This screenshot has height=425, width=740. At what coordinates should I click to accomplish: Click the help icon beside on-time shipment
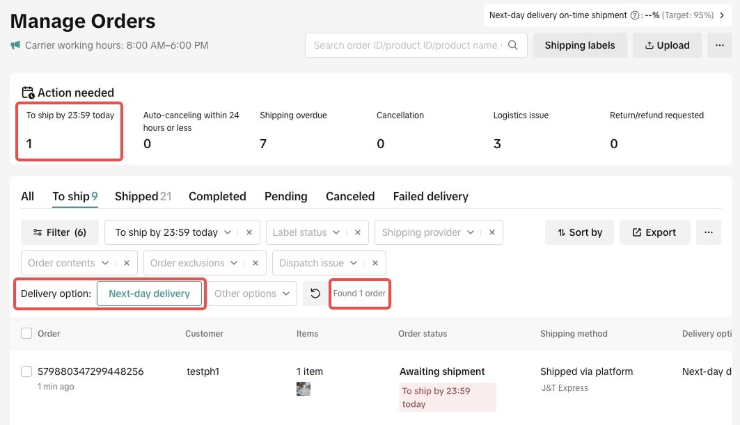[x=634, y=15]
